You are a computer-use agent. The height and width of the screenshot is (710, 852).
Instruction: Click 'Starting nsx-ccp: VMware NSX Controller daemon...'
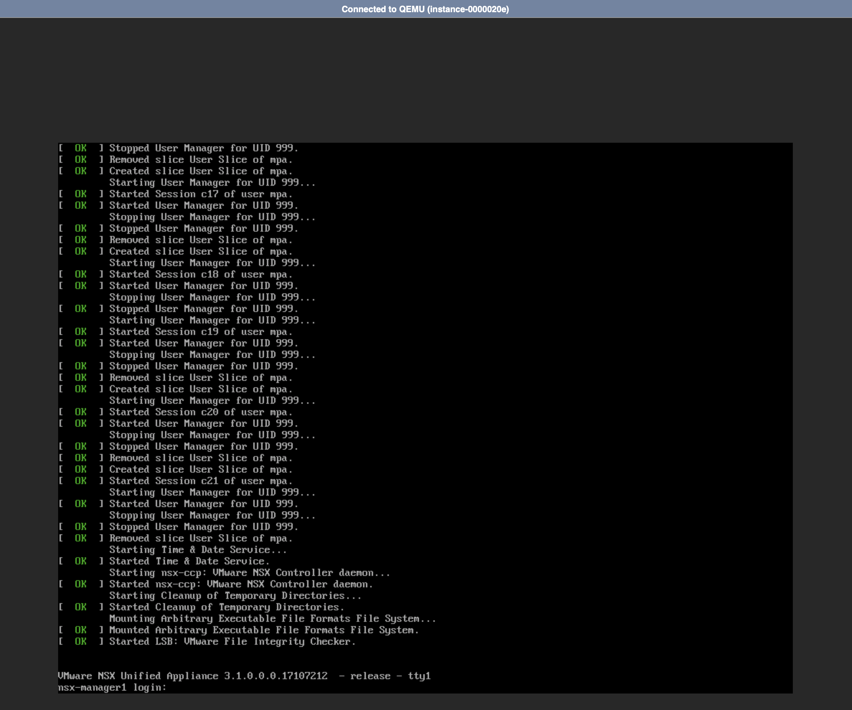coord(250,573)
